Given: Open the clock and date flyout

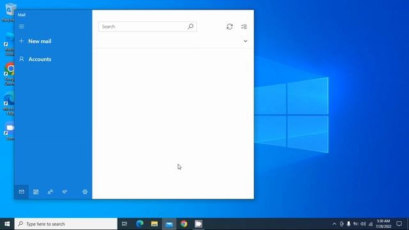Looking at the screenshot, I should click(x=383, y=224).
